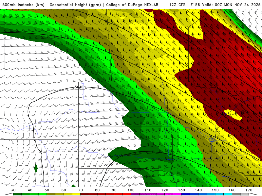
Task: Click the 100 value on the color scale
Action: [x=131, y=190]
